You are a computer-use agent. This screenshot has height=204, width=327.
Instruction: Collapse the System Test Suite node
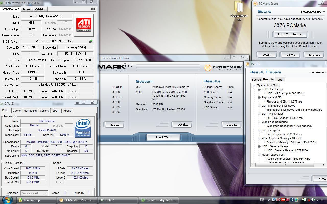254,85
